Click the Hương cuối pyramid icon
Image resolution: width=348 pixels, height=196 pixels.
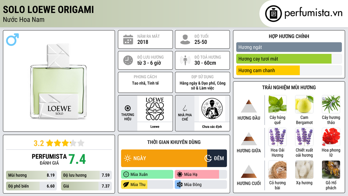[x=249, y=171]
